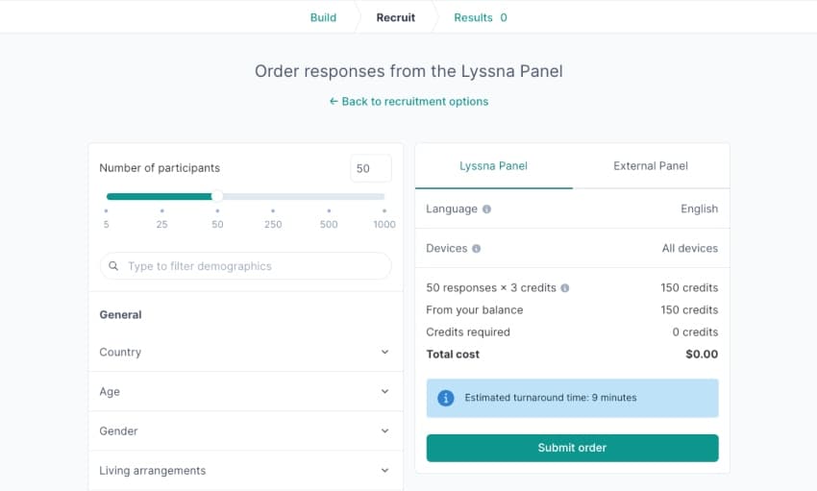Switch to the External Panel tab
Viewport: 817px width, 491px height.
click(651, 166)
